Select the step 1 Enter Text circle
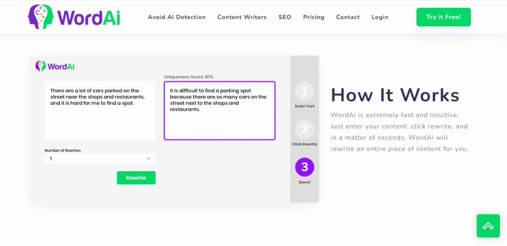This screenshot has width=507, height=246. click(304, 91)
